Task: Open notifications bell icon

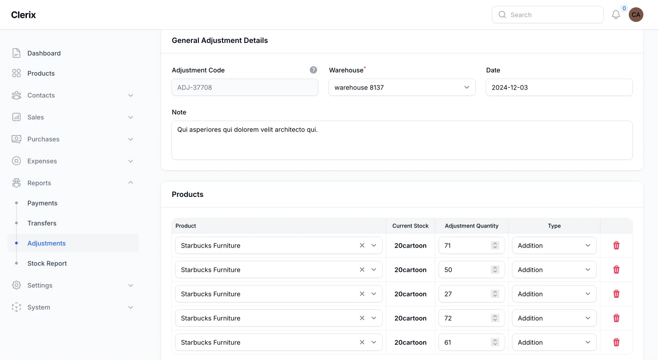Action: coord(616,15)
